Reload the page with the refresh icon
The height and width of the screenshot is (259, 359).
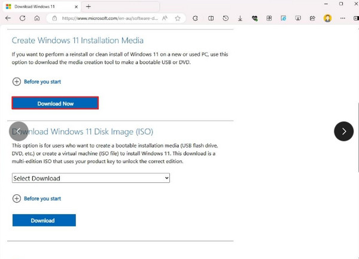pyautogui.click(x=23, y=18)
